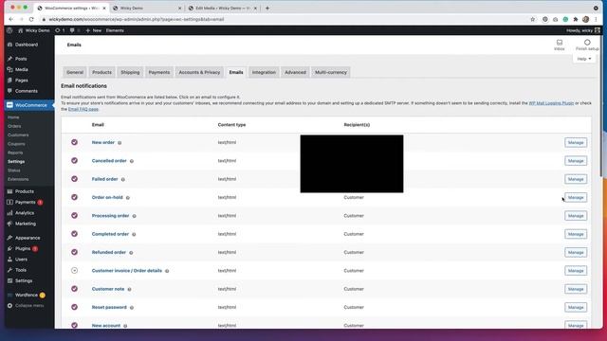
Task: Click help icon next to Cancelled order
Action: [x=132, y=161]
